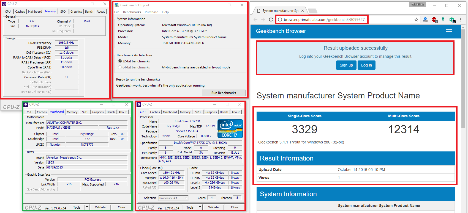
Task: Select the 64-bit benchmarks option
Action: coord(120,67)
